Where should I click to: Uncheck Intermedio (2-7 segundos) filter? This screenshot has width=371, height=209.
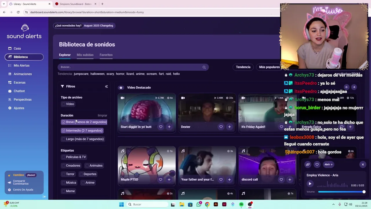(x=63, y=131)
